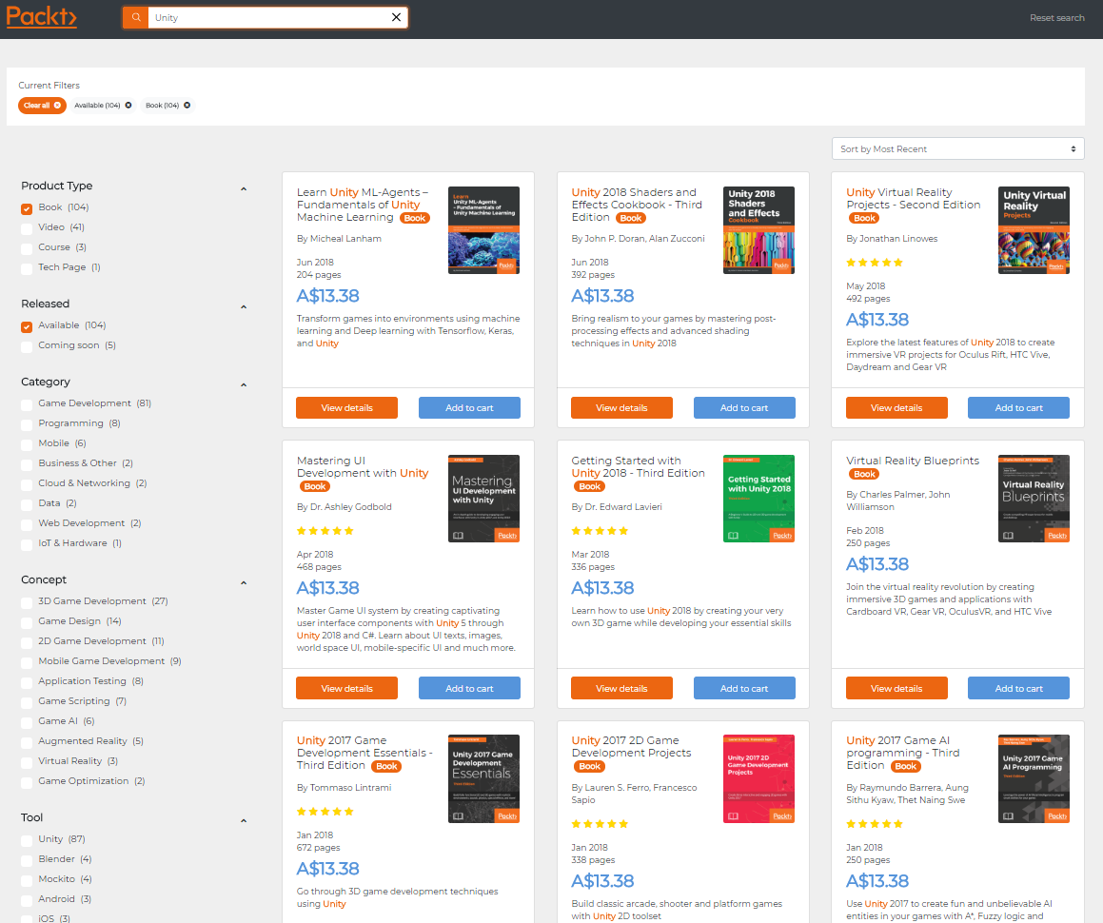1103x923 pixels.
Task: View details for Getting Started with Unity 2018
Action: (x=621, y=688)
